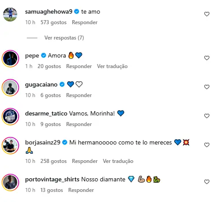Like pepe's Amora comment heart
Viewport: 213px width, 202px height.
coord(207,58)
